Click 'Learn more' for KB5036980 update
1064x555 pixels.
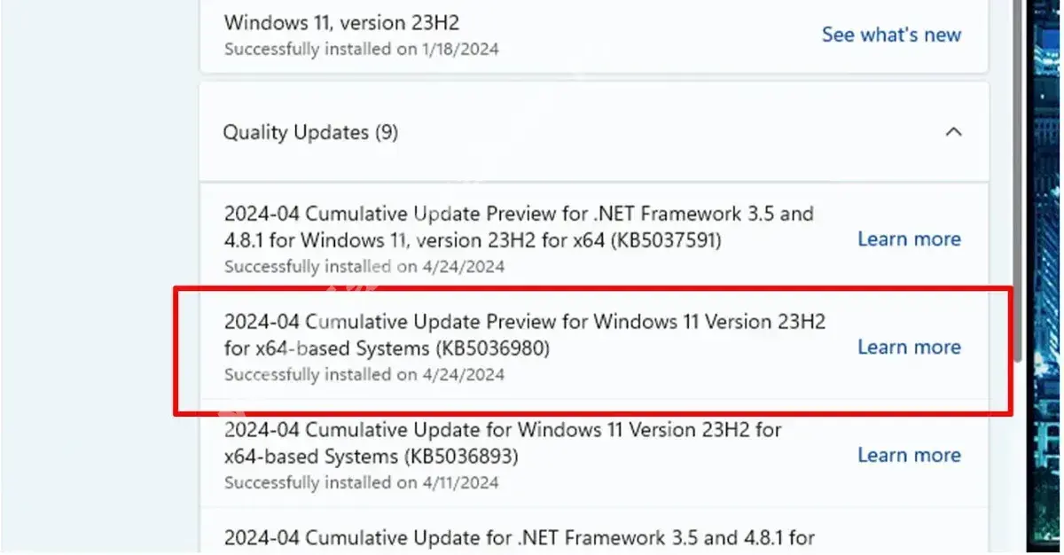point(909,347)
